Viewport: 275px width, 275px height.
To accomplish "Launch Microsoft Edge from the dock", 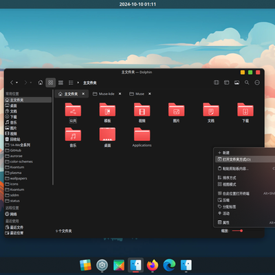I will (x=169, y=265).
